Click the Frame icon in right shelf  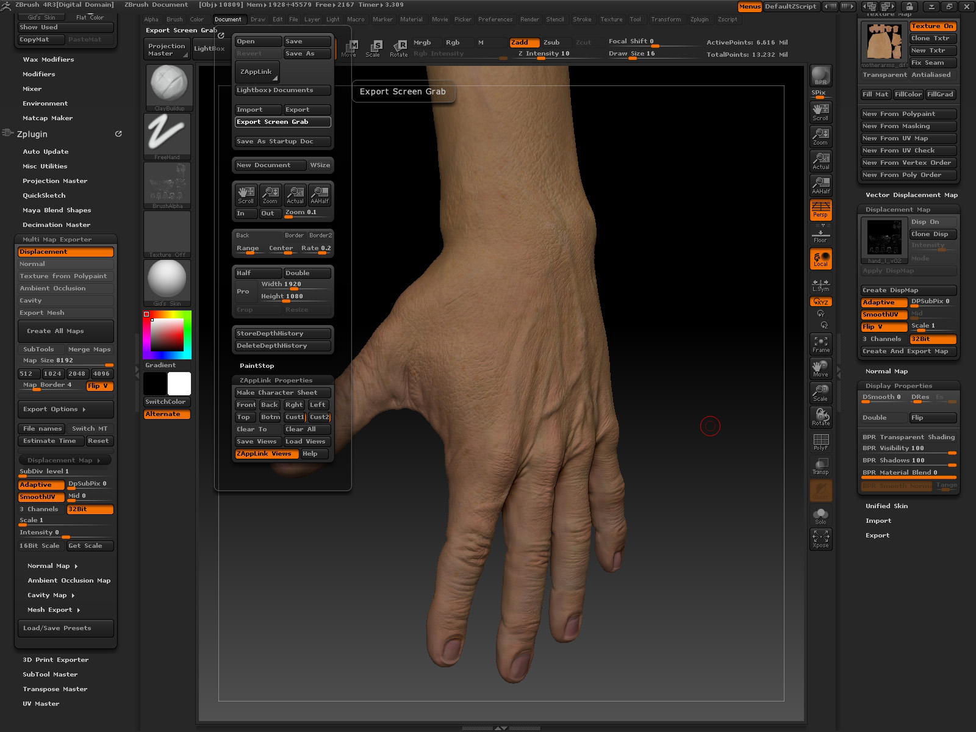coord(821,344)
